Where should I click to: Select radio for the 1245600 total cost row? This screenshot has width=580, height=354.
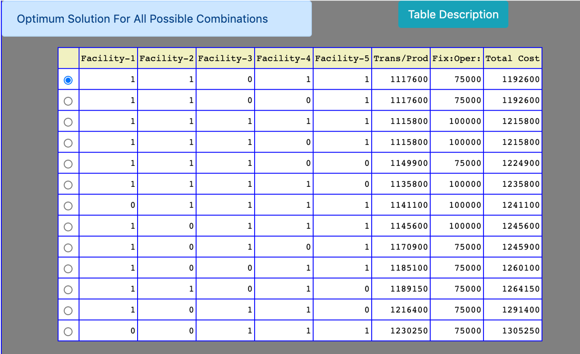[x=68, y=227]
